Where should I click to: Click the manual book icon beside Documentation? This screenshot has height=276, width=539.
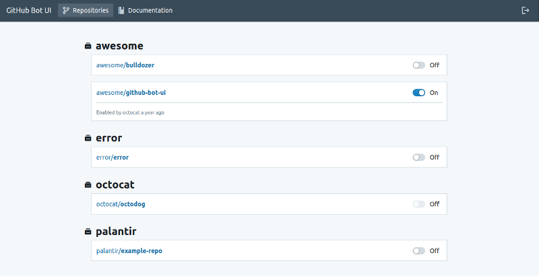(121, 10)
